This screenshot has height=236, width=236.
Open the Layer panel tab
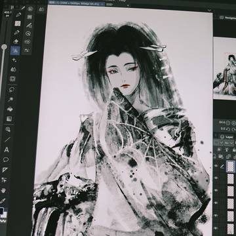pos(227,137)
